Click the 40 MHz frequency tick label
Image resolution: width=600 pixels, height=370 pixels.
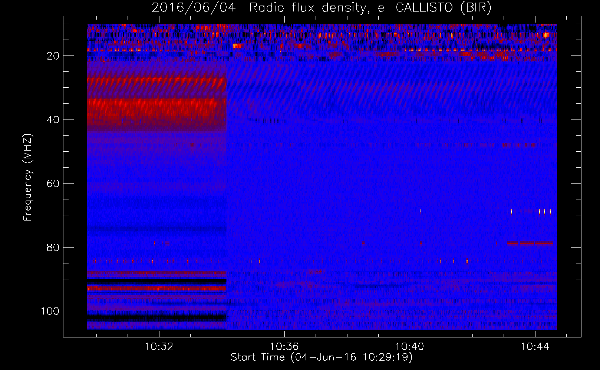pyautogui.click(x=53, y=120)
